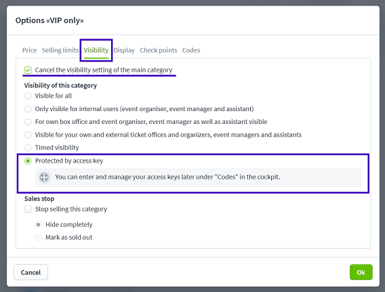Open the Codes tab
This screenshot has height=292, width=385.
pos(191,50)
